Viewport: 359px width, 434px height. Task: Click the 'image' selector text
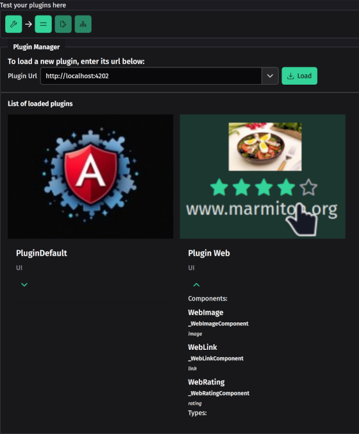(195, 334)
